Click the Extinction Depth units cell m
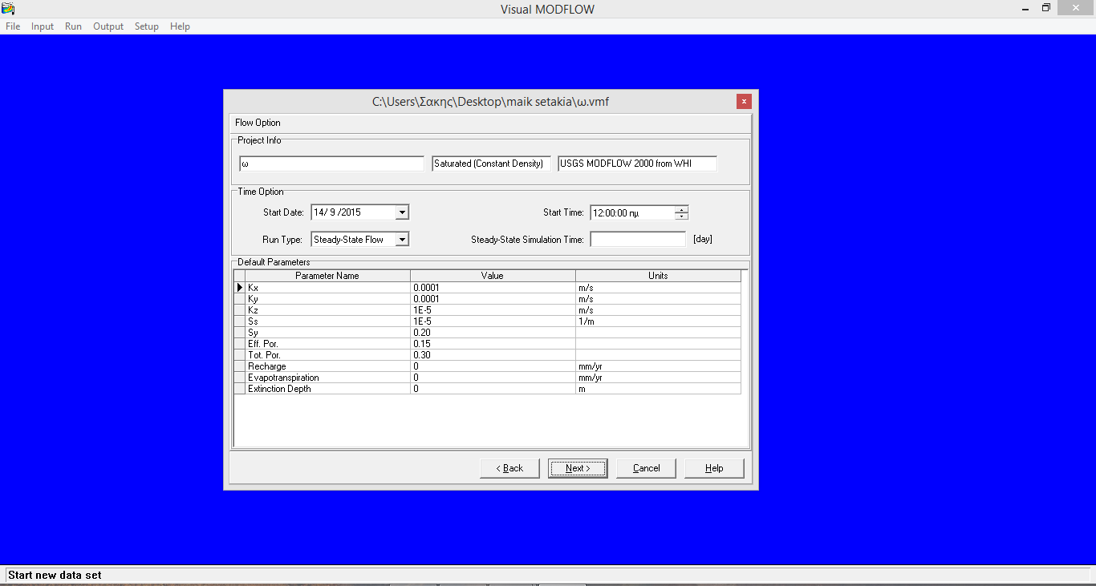 pos(658,388)
